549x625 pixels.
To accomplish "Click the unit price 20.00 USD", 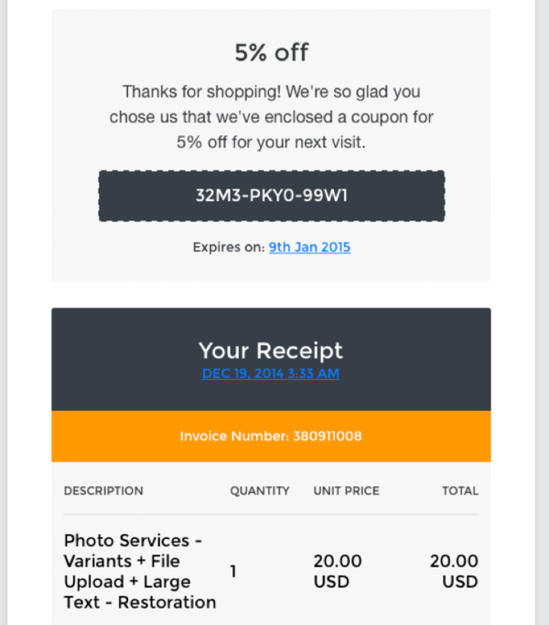I will pos(338,572).
